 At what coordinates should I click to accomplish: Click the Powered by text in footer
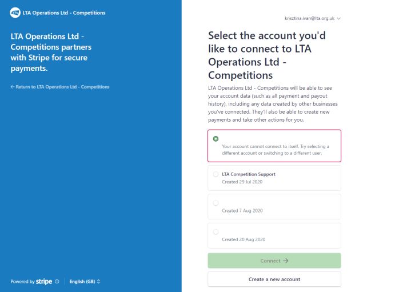coord(22,282)
